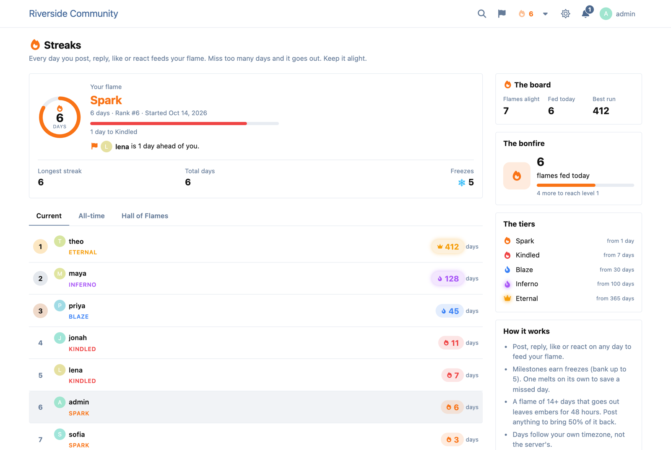Click the Eternal tier crown icon
The image size is (671, 450).
[x=507, y=298]
